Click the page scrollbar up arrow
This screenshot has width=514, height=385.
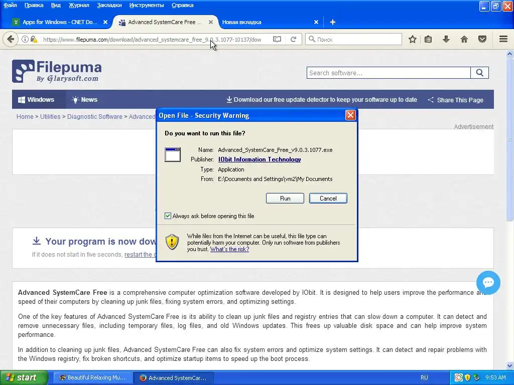pos(510,54)
